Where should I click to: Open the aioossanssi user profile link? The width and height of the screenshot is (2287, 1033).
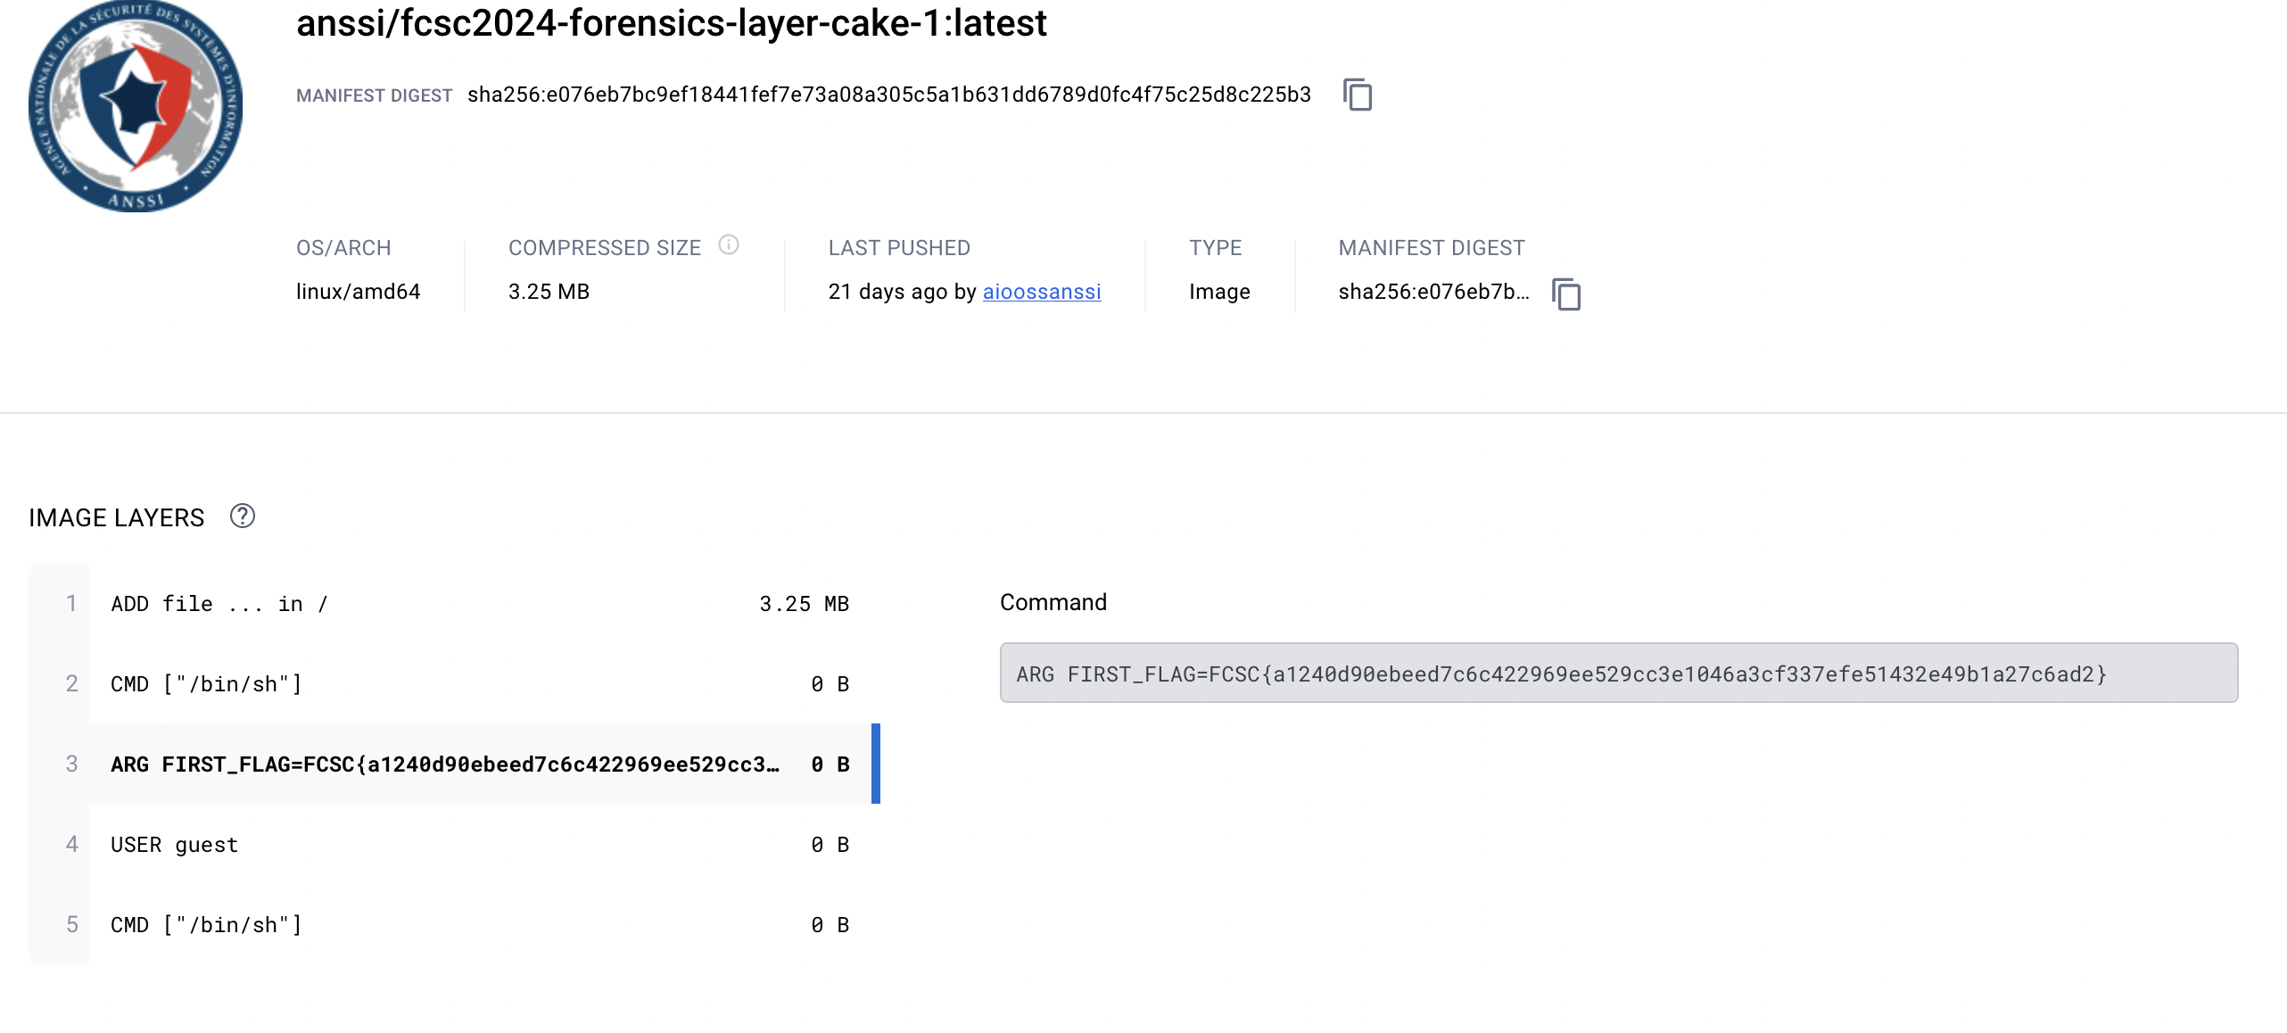pos(1041,292)
